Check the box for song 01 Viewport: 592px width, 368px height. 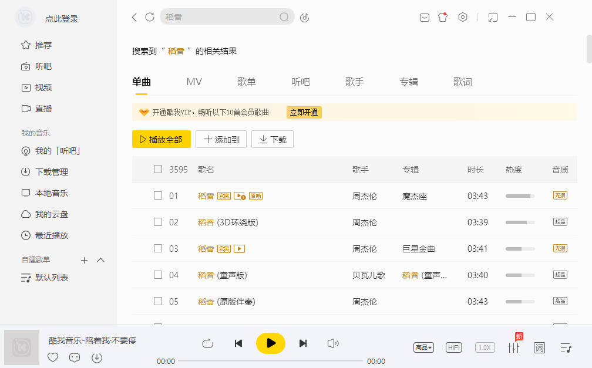click(x=158, y=195)
